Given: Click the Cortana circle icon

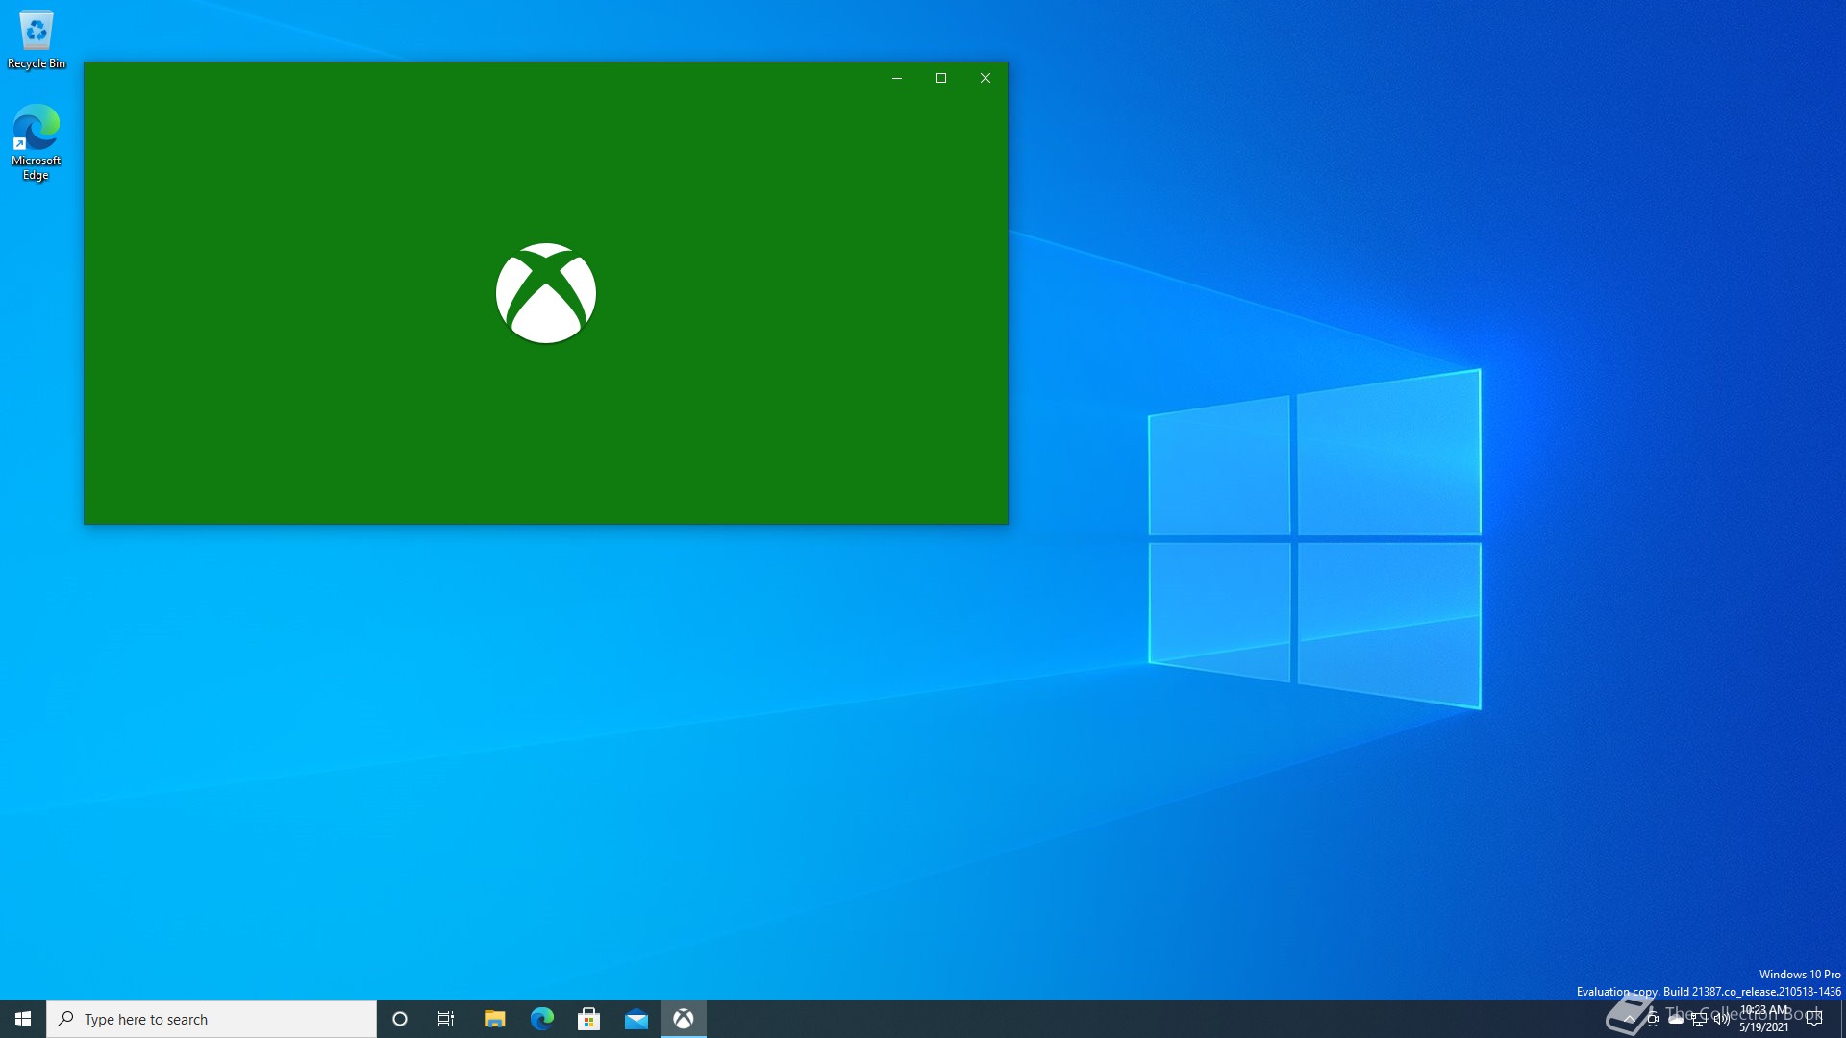Looking at the screenshot, I should 400,1019.
